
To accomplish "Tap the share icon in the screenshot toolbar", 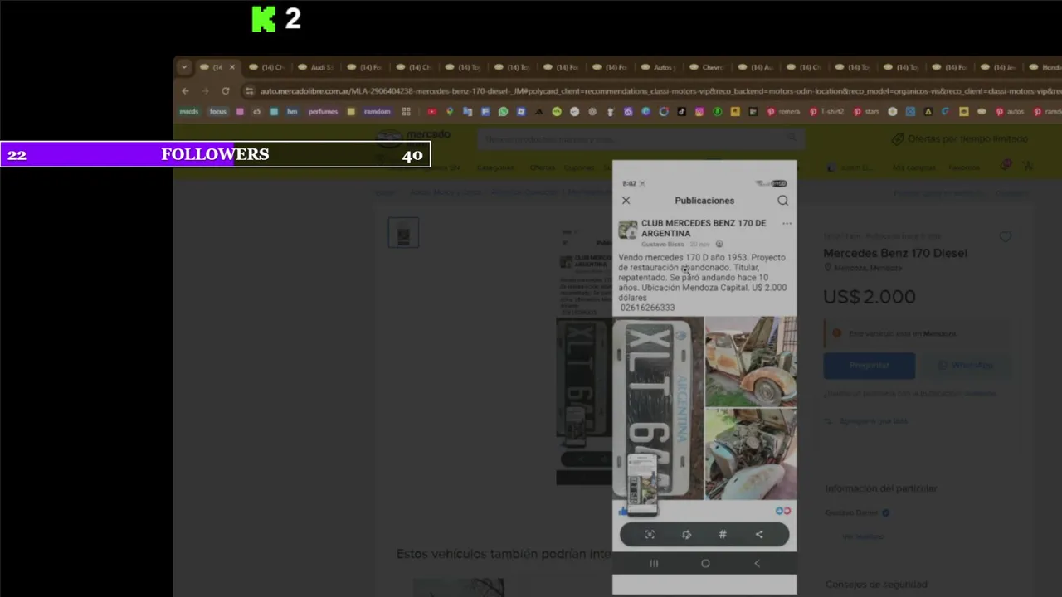I will (x=759, y=535).
